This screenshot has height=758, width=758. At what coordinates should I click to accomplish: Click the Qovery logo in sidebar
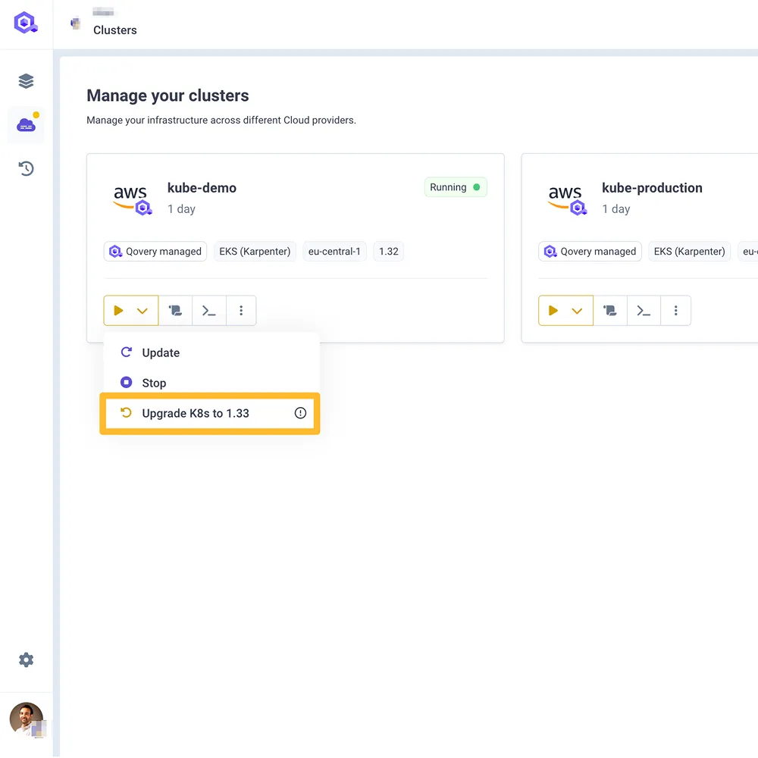[26, 23]
